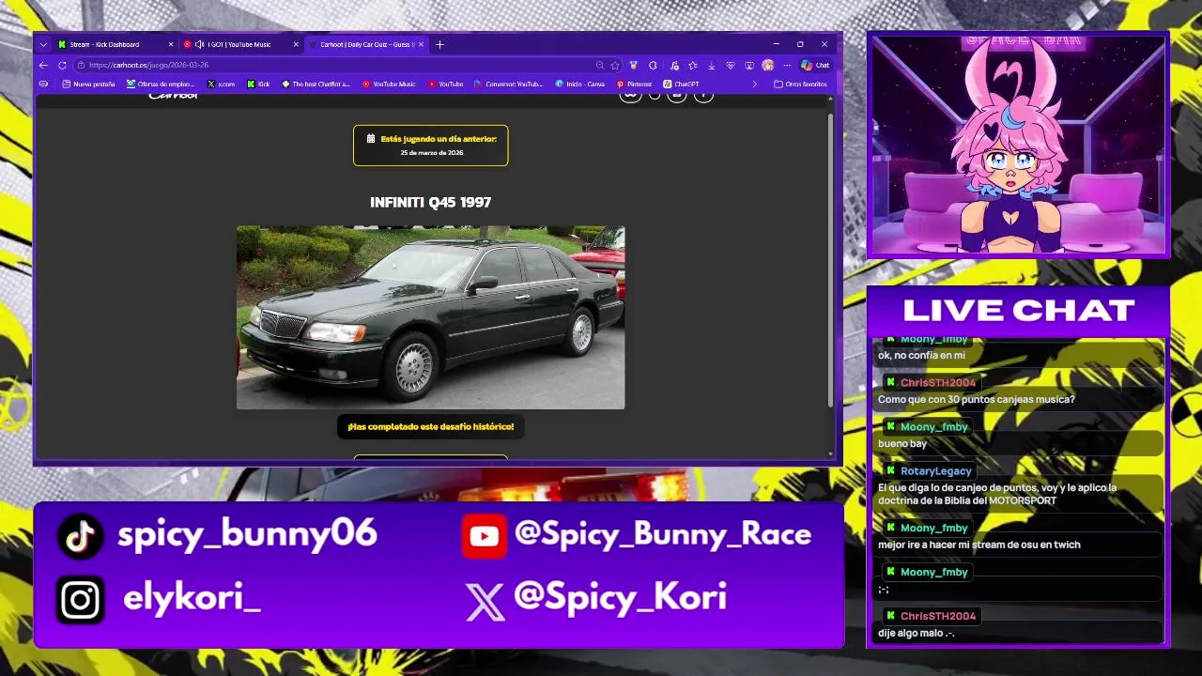Click the @Spicy_Bunny_Race handle text

click(x=663, y=534)
